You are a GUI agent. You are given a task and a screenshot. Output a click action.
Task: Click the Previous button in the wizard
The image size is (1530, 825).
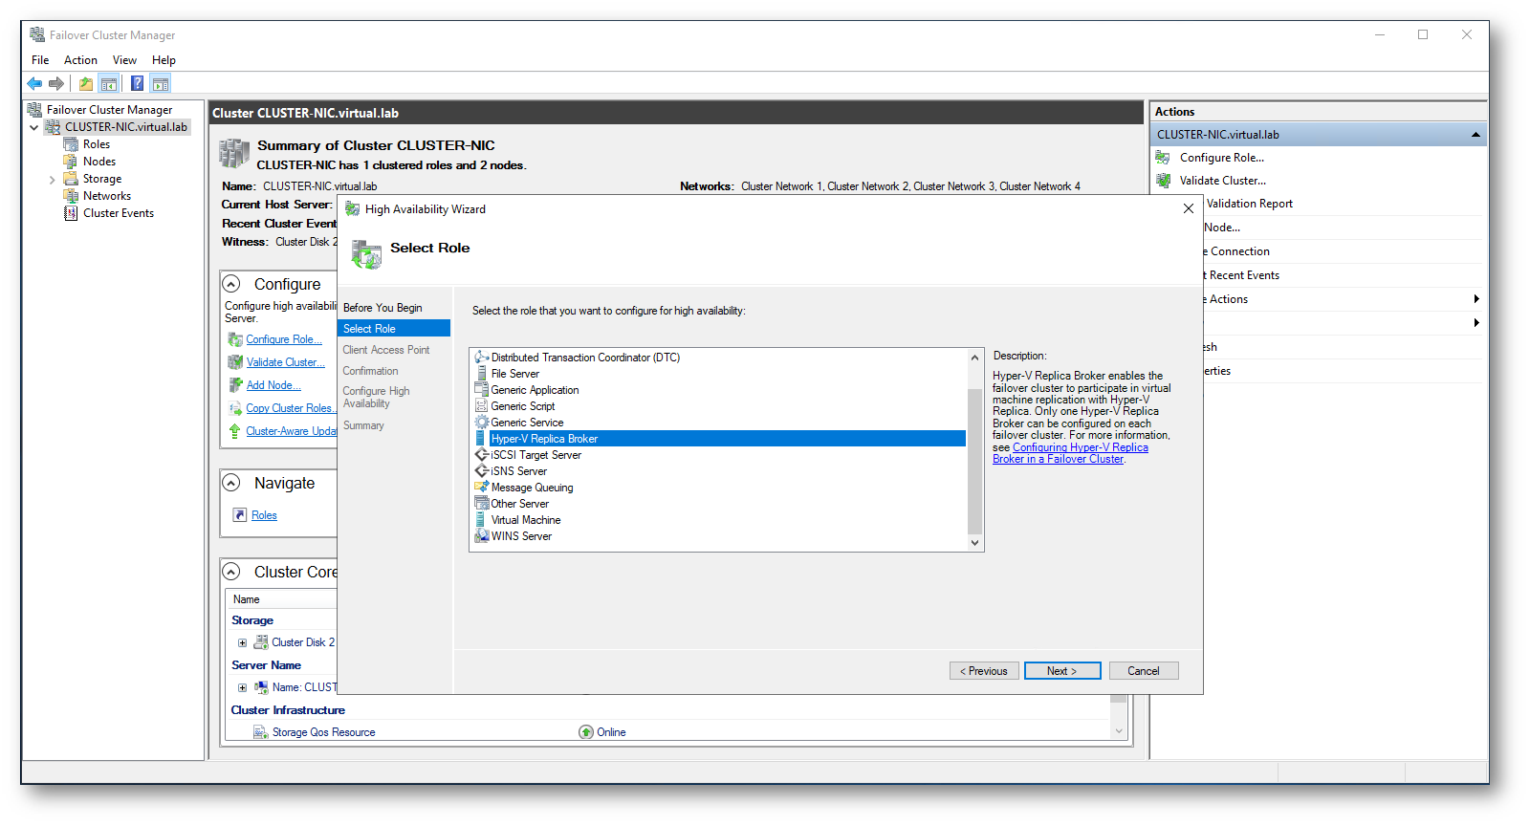(984, 671)
